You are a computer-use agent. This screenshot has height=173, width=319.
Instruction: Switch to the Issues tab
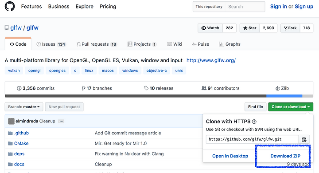click(x=51, y=44)
